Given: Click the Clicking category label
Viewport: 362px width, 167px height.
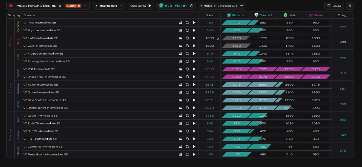Looking at the screenshot, I should 10,42.
